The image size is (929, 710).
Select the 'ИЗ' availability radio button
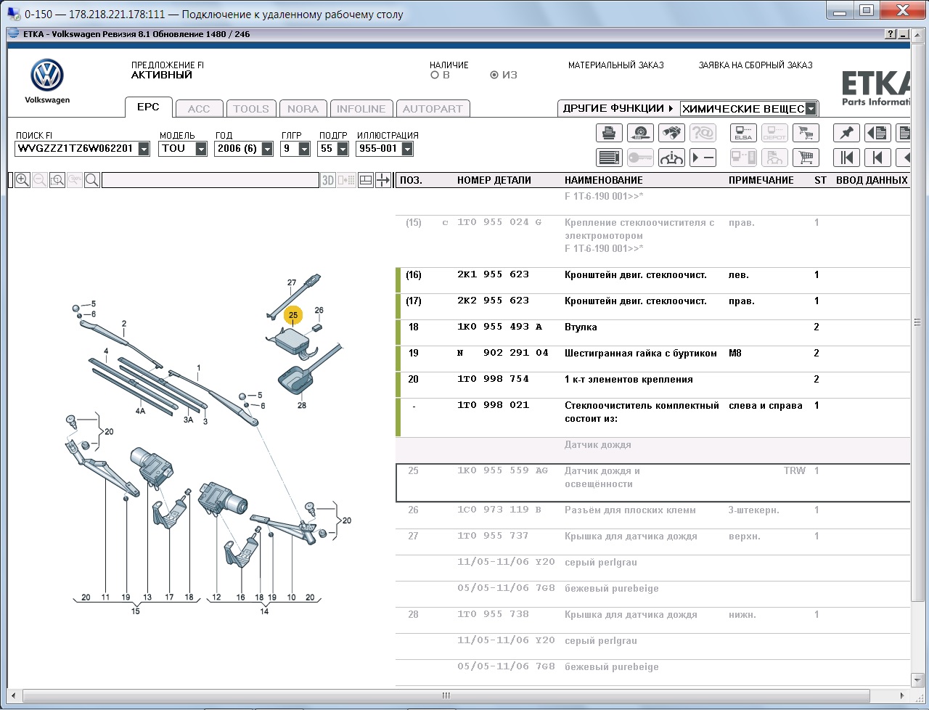(x=495, y=75)
